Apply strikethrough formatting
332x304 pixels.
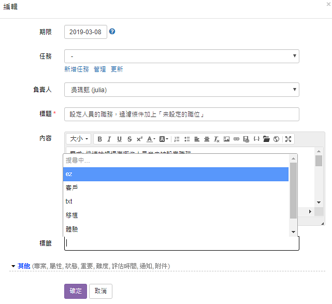coord(129,139)
